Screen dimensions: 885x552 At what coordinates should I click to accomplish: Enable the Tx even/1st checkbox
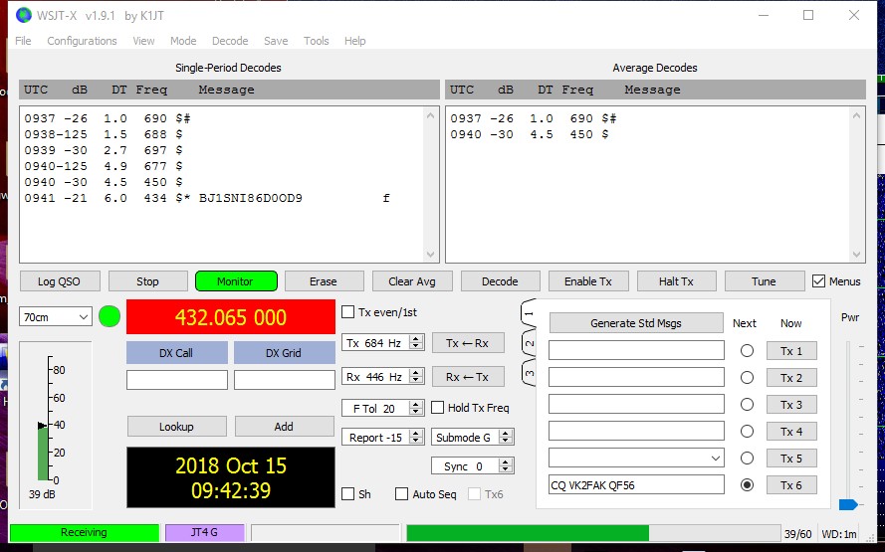pos(348,312)
